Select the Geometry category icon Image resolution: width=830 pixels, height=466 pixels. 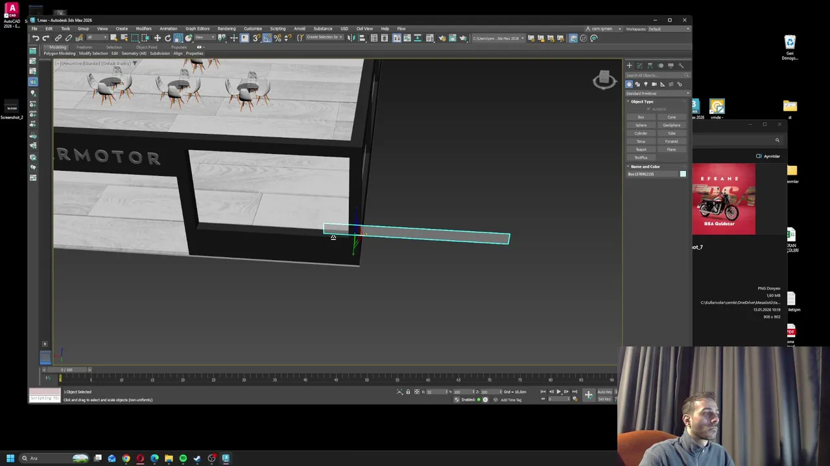point(629,84)
